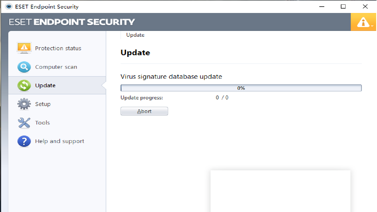Image resolution: width=377 pixels, height=212 pixels.
Task: Click the green Update arrows icon
Action: 24,85
